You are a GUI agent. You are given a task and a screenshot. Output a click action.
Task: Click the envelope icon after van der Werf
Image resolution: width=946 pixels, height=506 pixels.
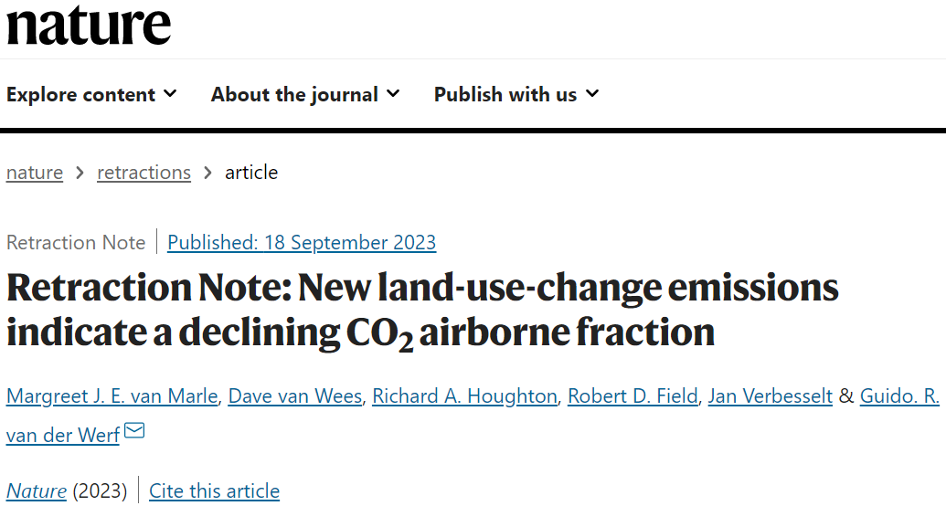[134, 430]
